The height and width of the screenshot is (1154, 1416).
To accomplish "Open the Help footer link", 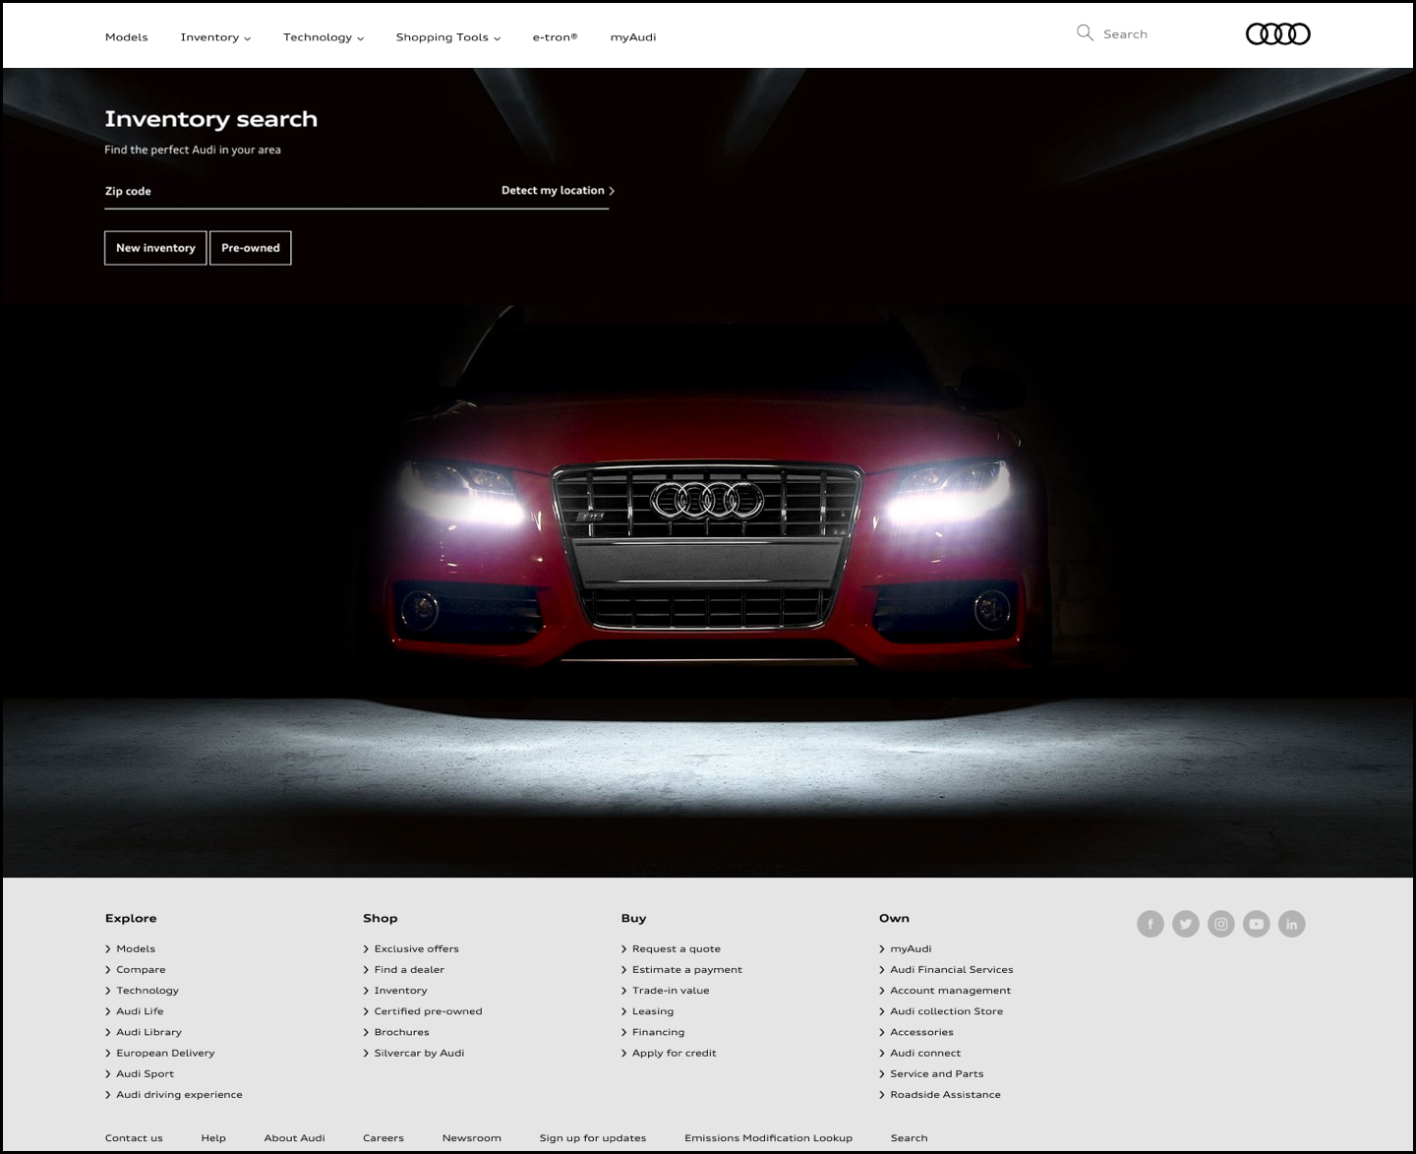I will coord(213,1138).
